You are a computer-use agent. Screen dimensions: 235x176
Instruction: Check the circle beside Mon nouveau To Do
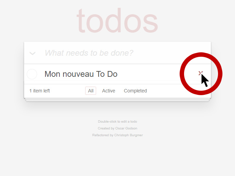coord(32,74)
